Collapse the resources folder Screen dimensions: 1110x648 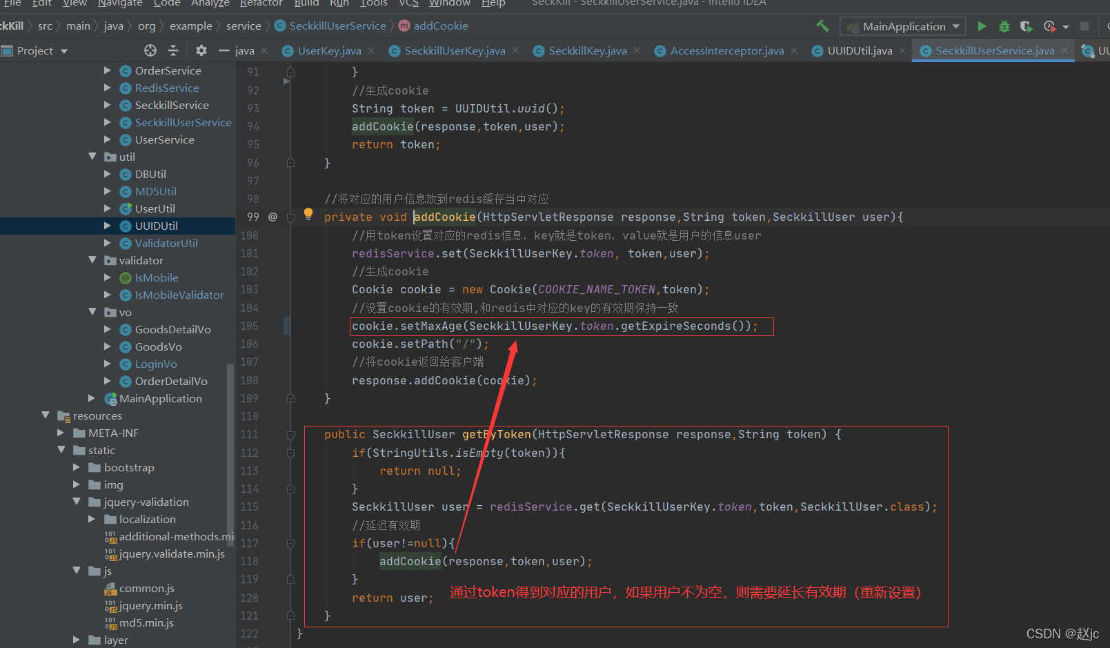[46, 415]
